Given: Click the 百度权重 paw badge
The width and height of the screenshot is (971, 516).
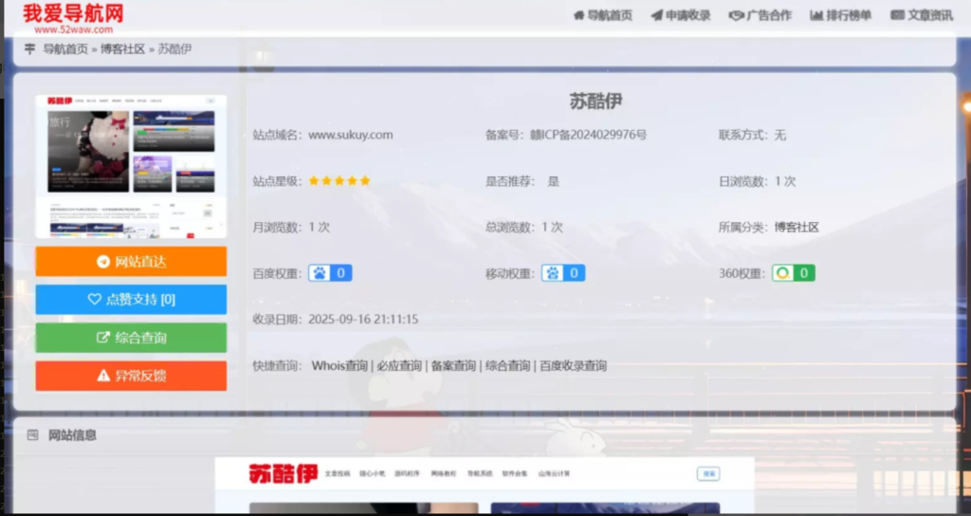Looking at the screenshot, I should click(330, 273).
